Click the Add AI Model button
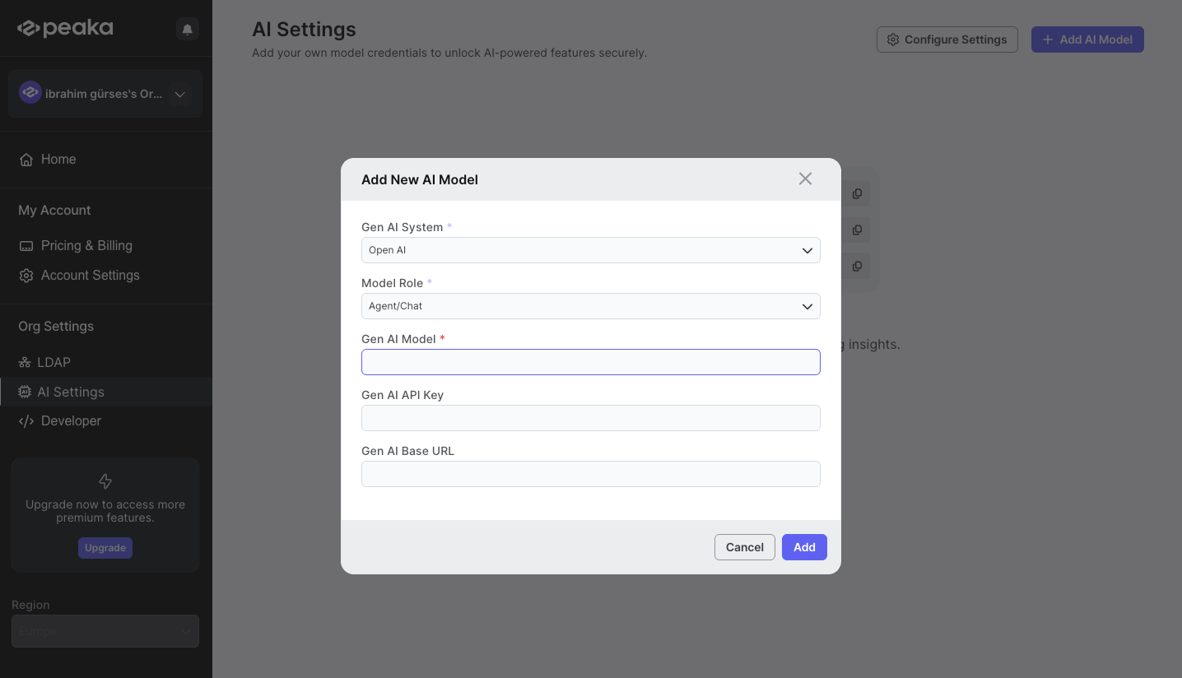Viewport: 1182px width, 678px height. click(1087, 39)
